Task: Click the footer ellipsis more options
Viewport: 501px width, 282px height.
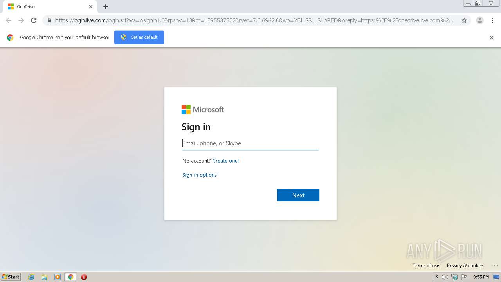Action: click(x=494, y=266)
